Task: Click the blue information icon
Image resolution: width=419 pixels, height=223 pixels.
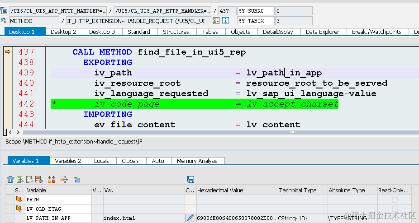Action: coord(225,21)
